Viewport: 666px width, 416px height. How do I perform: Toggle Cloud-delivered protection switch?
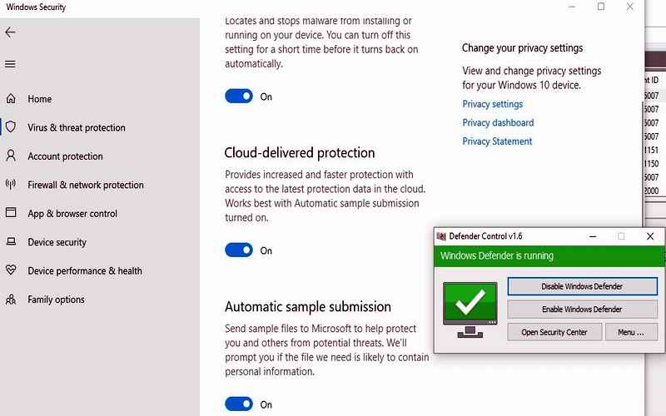pyautogui.click(x=239, y=250)
